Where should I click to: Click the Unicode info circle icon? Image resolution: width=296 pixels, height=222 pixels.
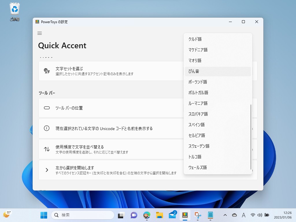click(47, 128)
